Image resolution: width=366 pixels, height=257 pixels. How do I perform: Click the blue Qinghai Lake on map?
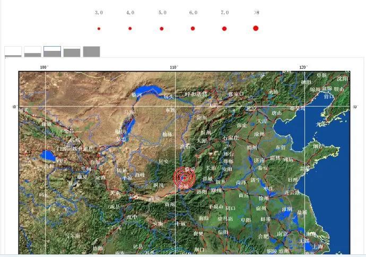pyautogui.click(x=49, y=155)
